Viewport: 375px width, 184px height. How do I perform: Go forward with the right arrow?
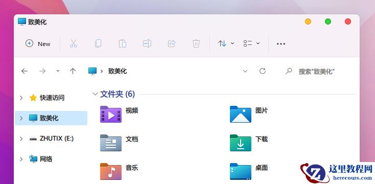pyautogui.click(x=42, y=71)
